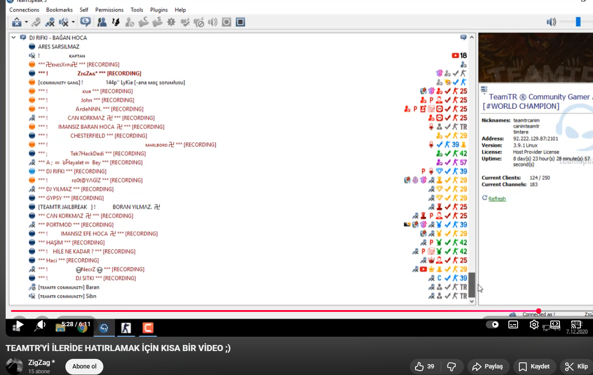
Task: Dislike the video with the thumbs-down button
Action: click(x=452, y=367)
